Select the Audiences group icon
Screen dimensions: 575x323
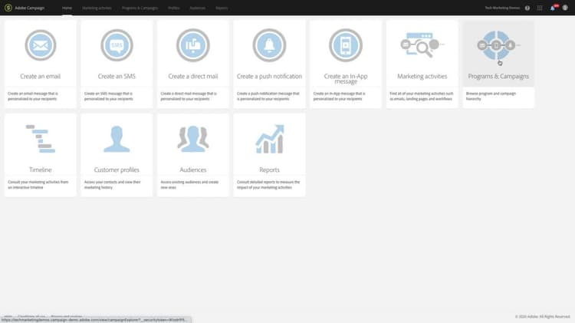click(x=193, y=139)
